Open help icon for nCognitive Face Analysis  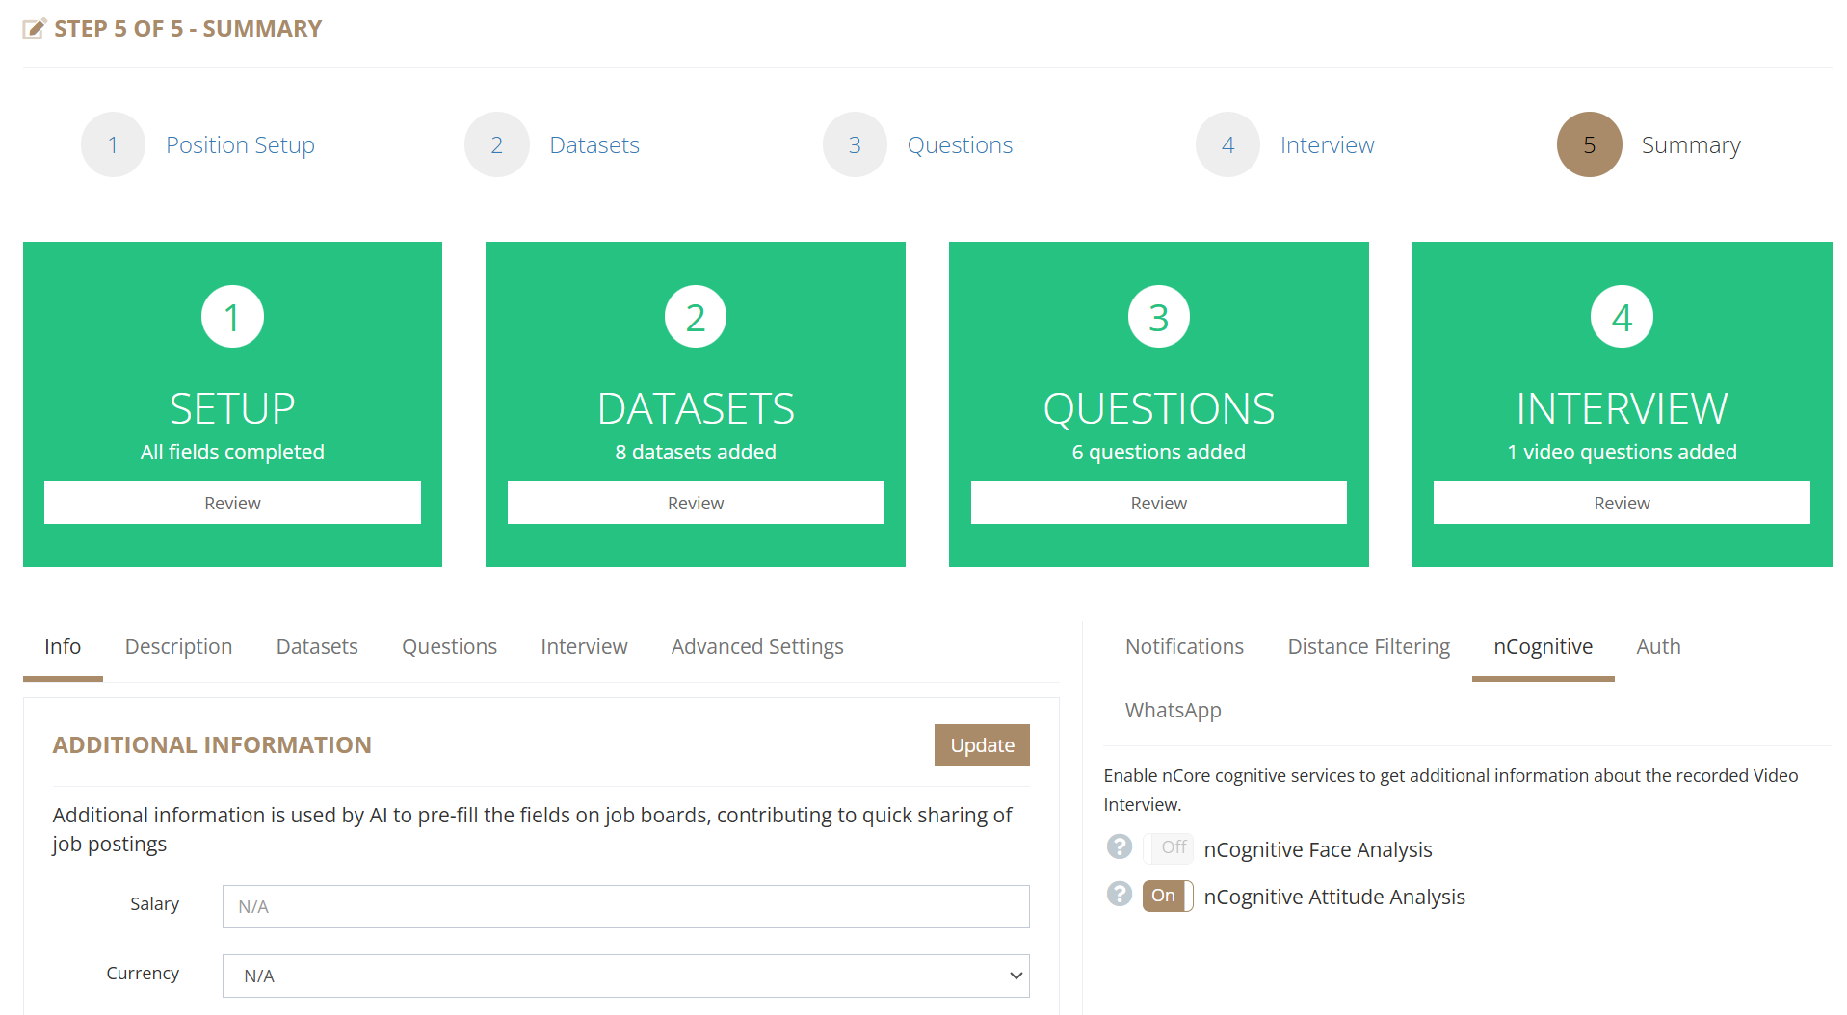point(1119,846)
